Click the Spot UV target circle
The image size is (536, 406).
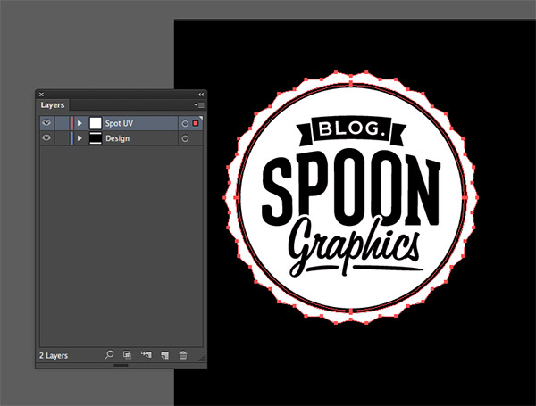click(x=185, y=124)
